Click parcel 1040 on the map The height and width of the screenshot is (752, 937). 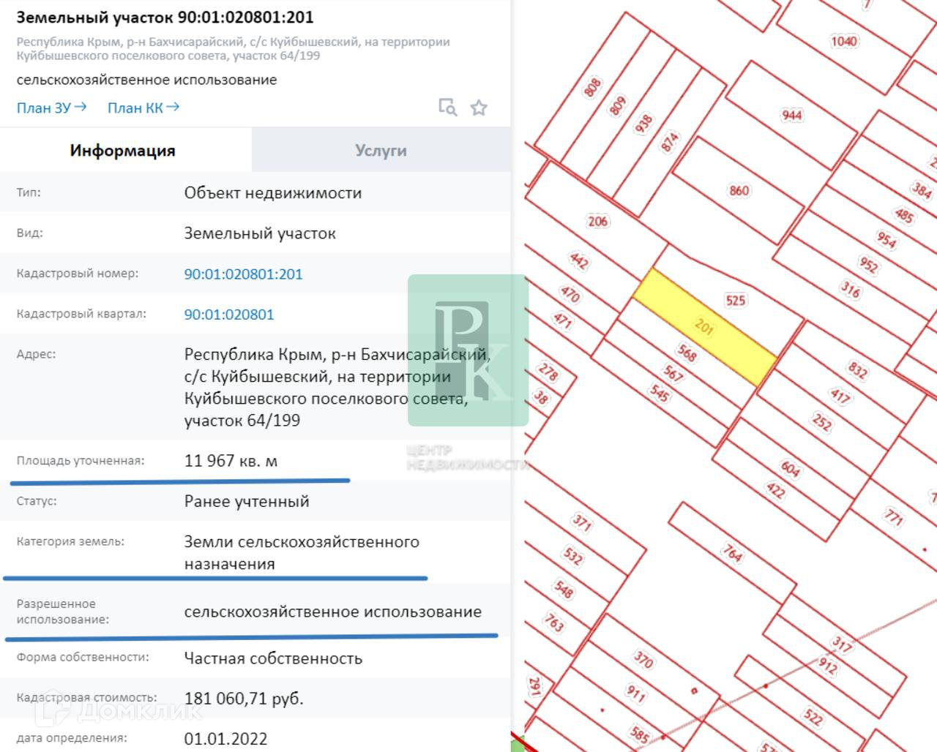click(x=843, y=41)
